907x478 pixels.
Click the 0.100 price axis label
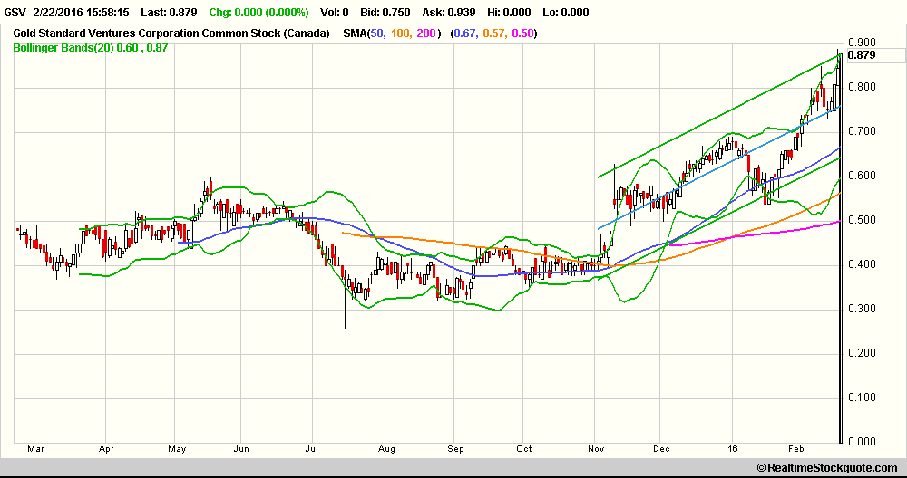click(861, 397)
